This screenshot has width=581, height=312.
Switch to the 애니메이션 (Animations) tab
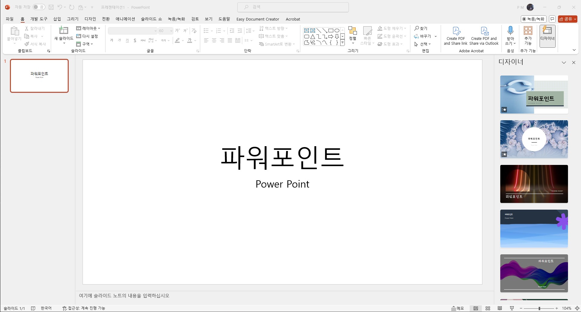pos(125,19)
